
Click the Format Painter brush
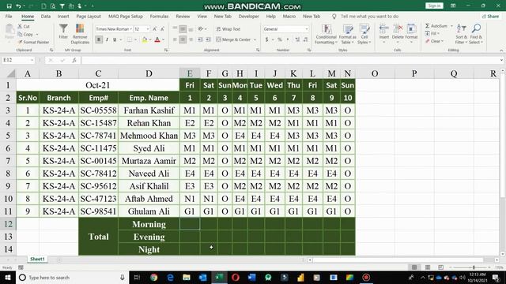pos(20,42)
